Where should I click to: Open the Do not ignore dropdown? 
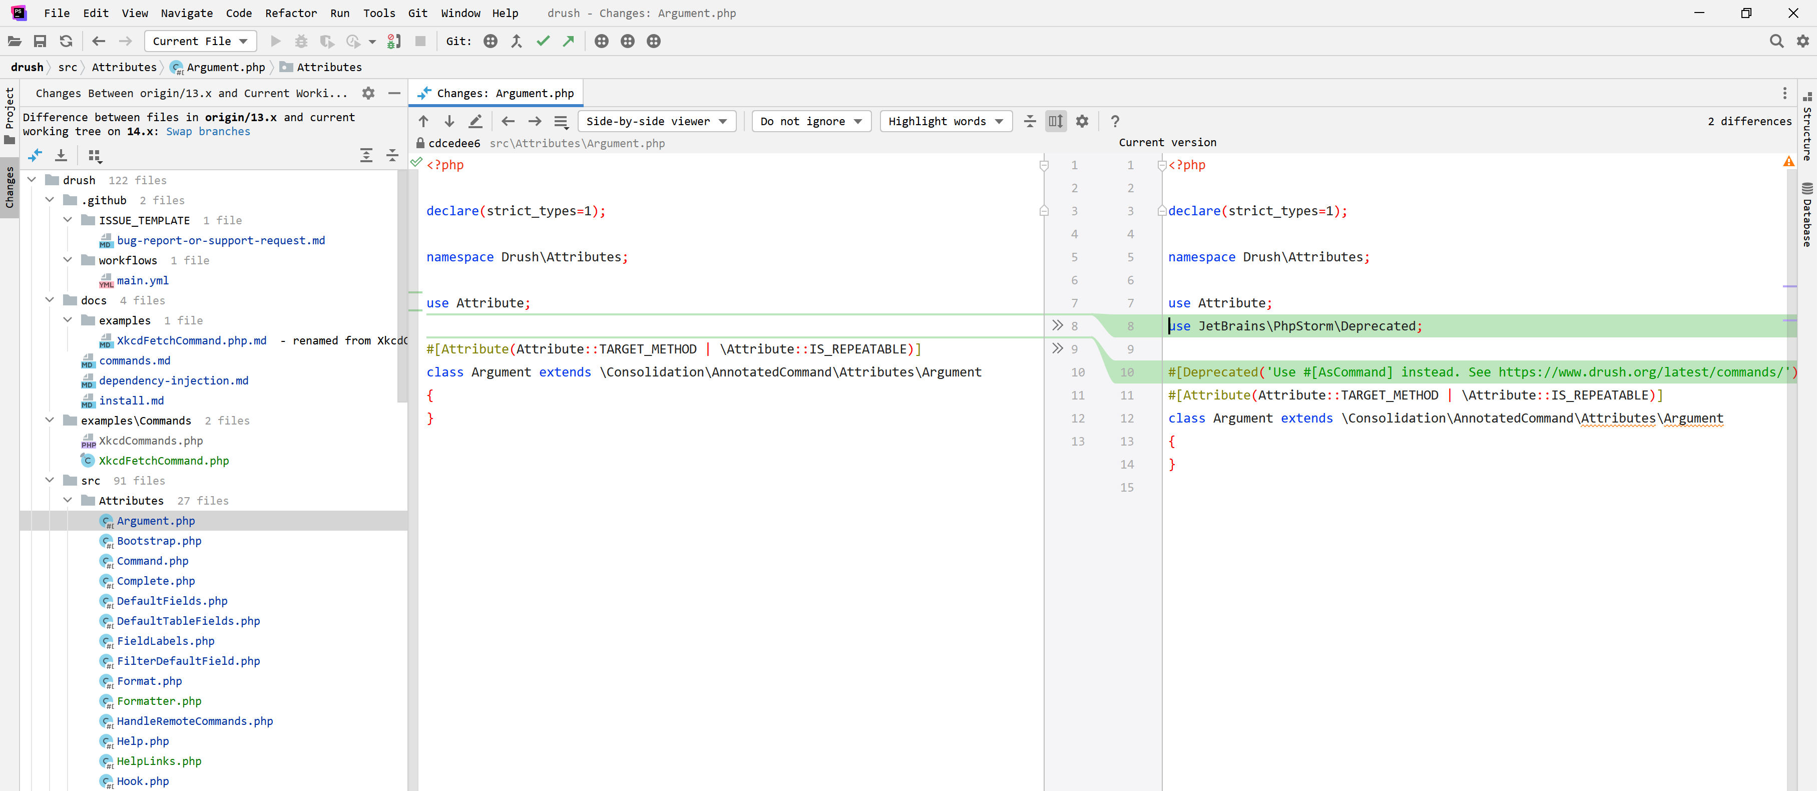811,121
